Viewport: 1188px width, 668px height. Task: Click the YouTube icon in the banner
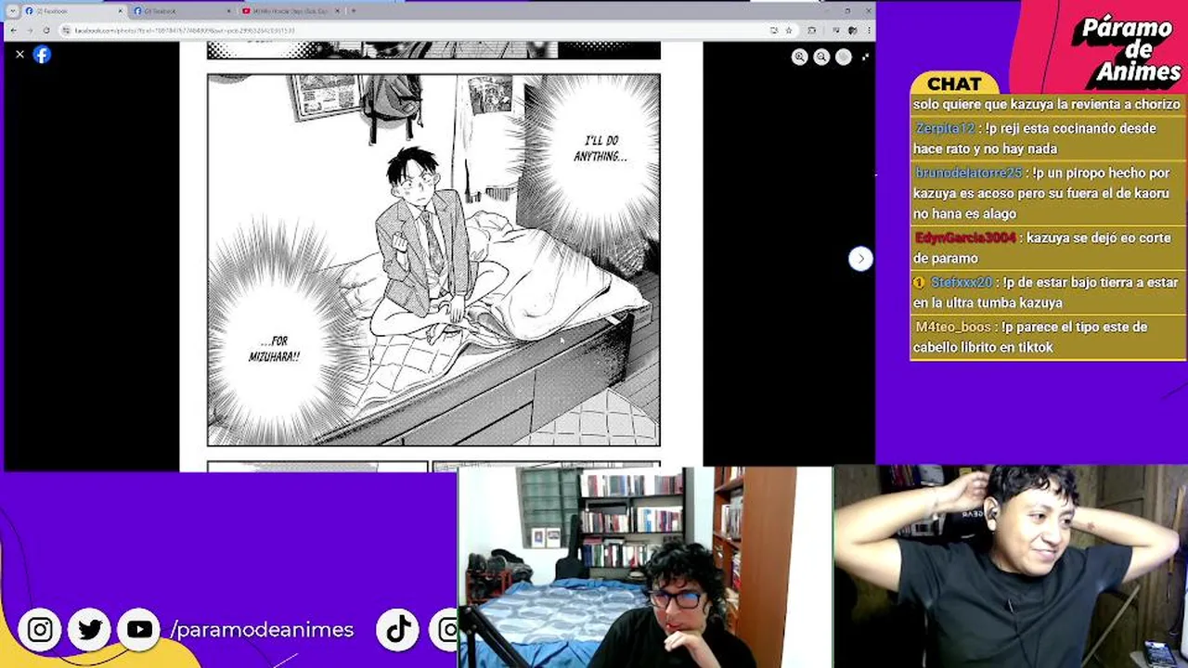point(139,630)
